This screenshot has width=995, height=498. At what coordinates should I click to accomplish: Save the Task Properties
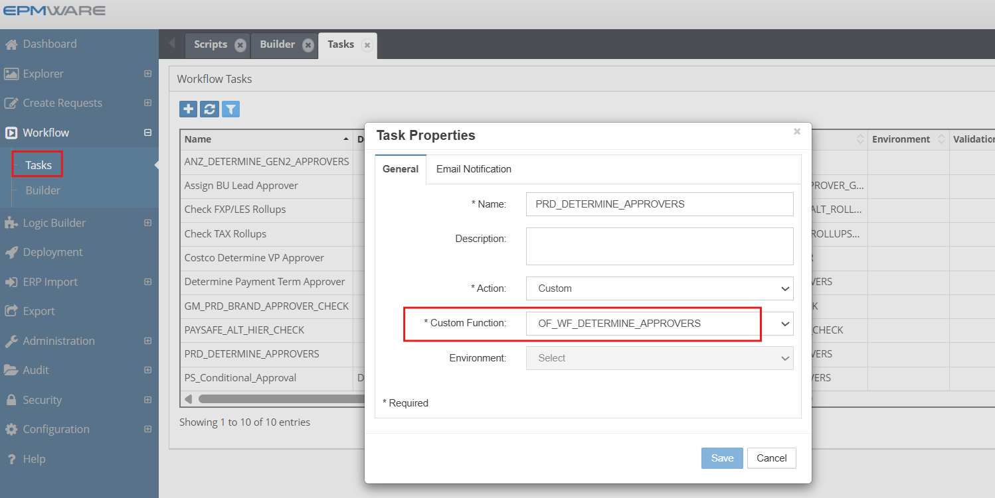click(721, 458)
